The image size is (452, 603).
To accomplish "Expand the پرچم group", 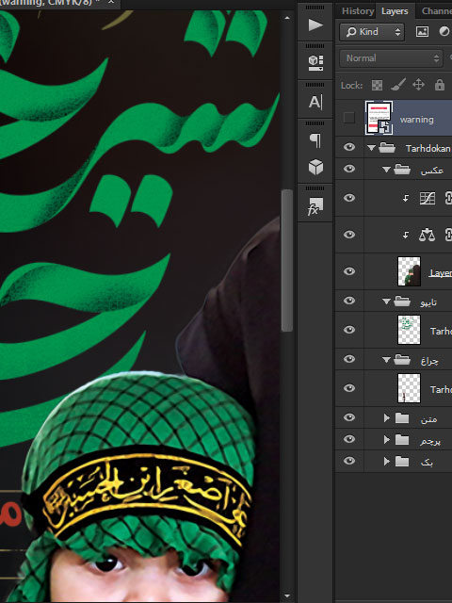I will [x=387, y=439].
